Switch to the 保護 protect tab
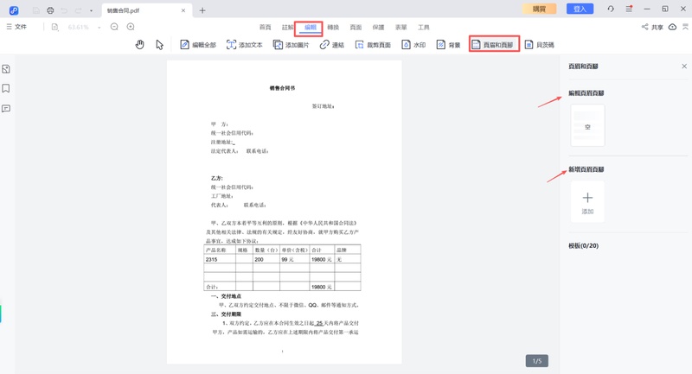 tap(378, 28)
